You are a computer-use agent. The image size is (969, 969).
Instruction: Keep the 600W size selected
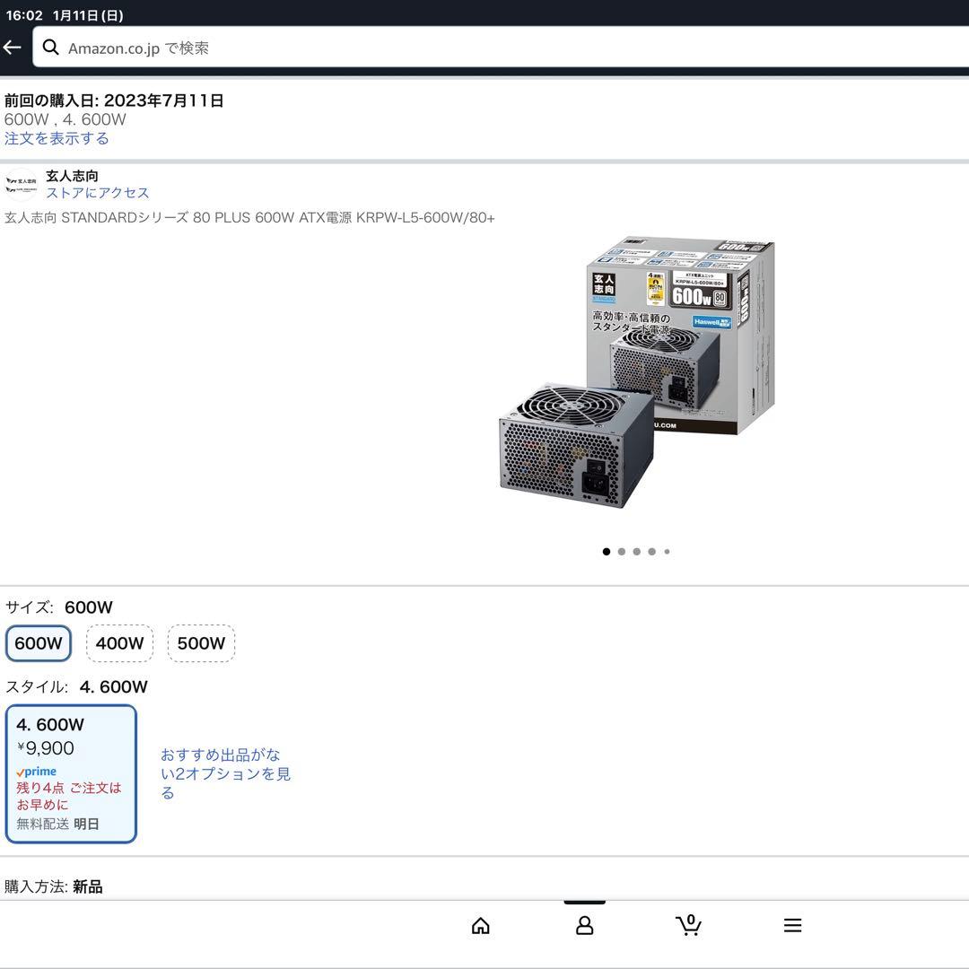(x=38, y=642)
